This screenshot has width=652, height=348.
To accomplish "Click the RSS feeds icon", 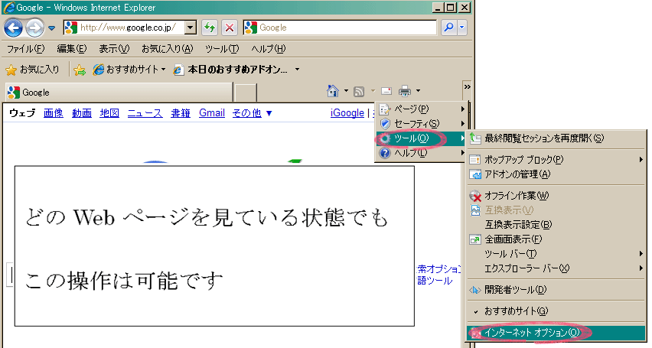I will click(x=359, y=91).
